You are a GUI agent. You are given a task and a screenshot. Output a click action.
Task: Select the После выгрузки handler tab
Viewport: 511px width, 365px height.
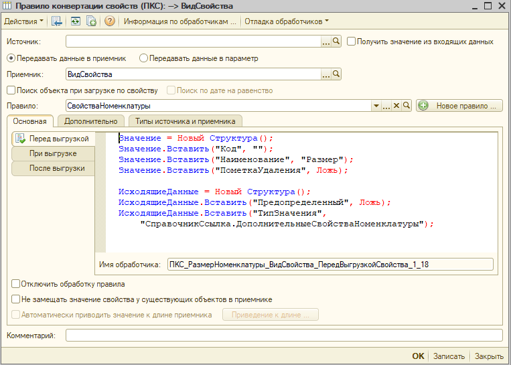(x=53, y=169)
